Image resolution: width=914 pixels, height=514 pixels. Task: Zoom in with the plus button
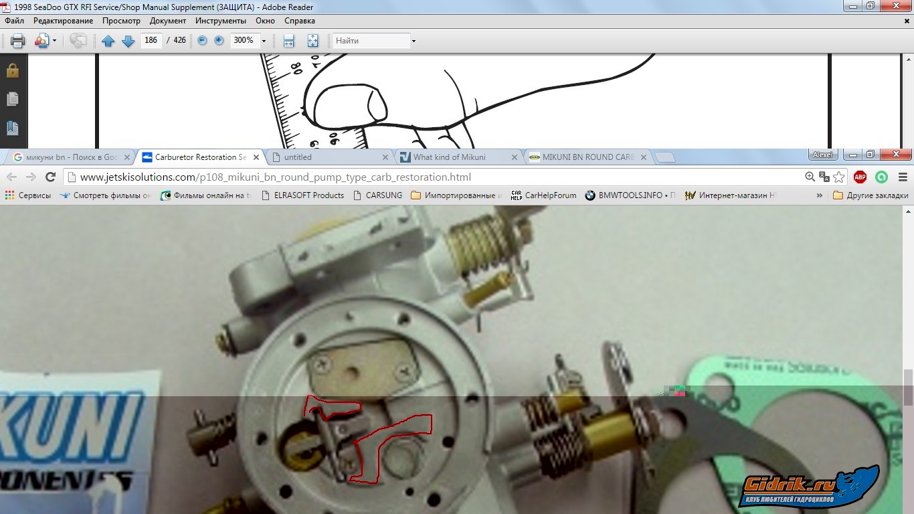[x=219, y=41]
